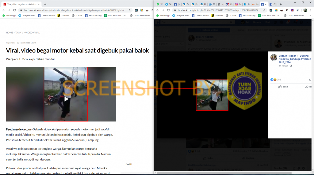Minimize the right Chrome window
Viewport: 314px width, 175px height.
coord(295,2)
